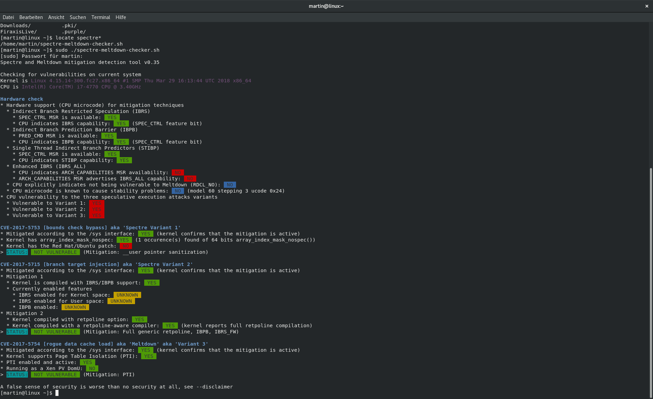Click the CVE-2017-5753 Spectre Variant 1 heading

(x=90, y=228)
